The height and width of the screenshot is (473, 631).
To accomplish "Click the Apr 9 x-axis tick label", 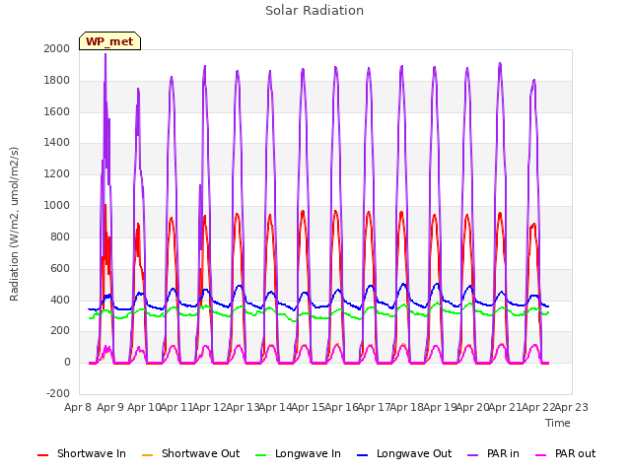I will pos(110,407).
